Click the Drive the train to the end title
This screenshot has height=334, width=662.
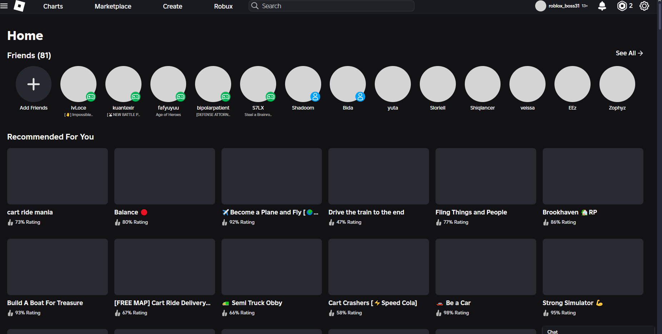click(366, 212)
